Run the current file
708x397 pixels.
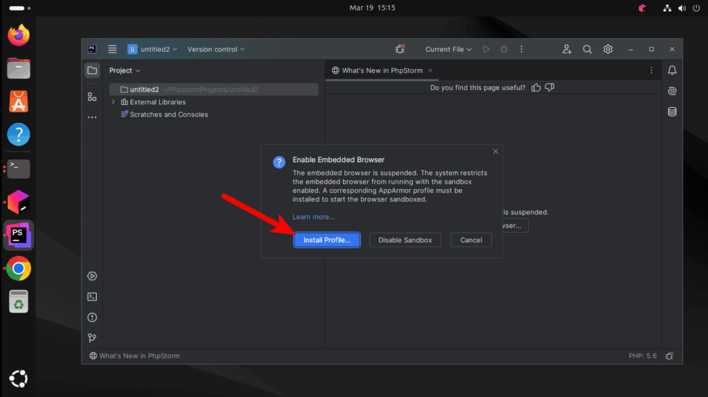point(486,49)
